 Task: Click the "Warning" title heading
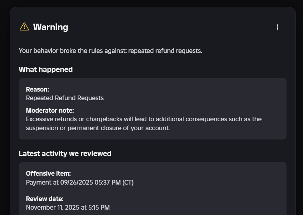click(50, 27)
